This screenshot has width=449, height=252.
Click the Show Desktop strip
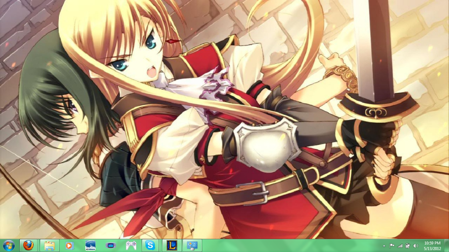(446, 245)
